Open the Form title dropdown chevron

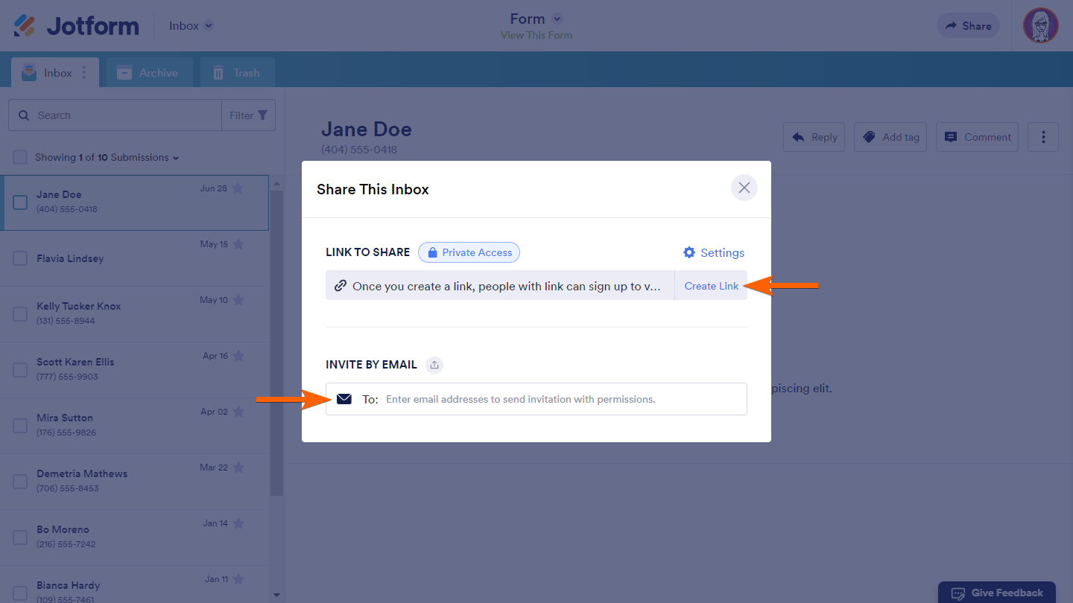557,19
